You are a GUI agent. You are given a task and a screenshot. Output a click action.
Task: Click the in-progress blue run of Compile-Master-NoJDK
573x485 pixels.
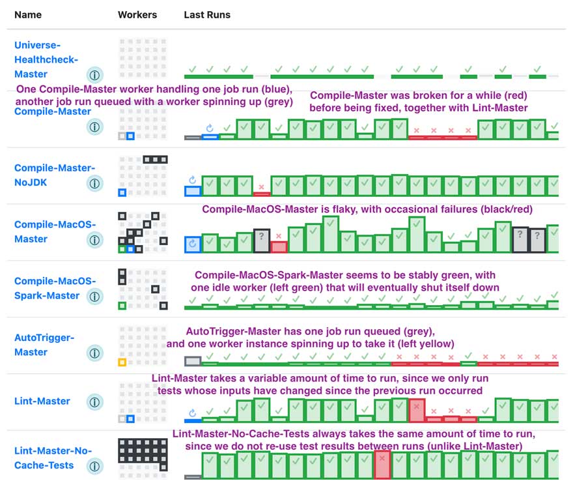193,190
